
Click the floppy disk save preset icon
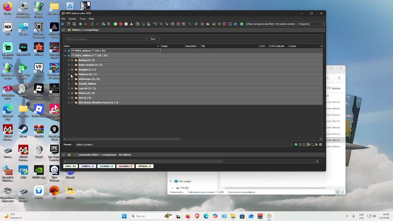(x=321, y=145)
